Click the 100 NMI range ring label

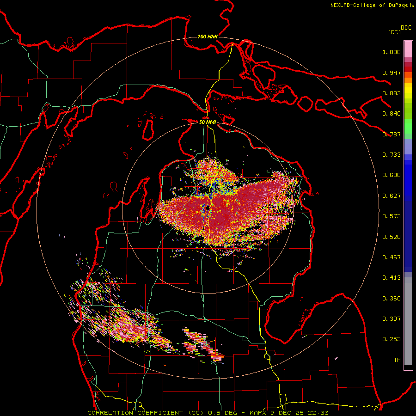click(208, 37)
